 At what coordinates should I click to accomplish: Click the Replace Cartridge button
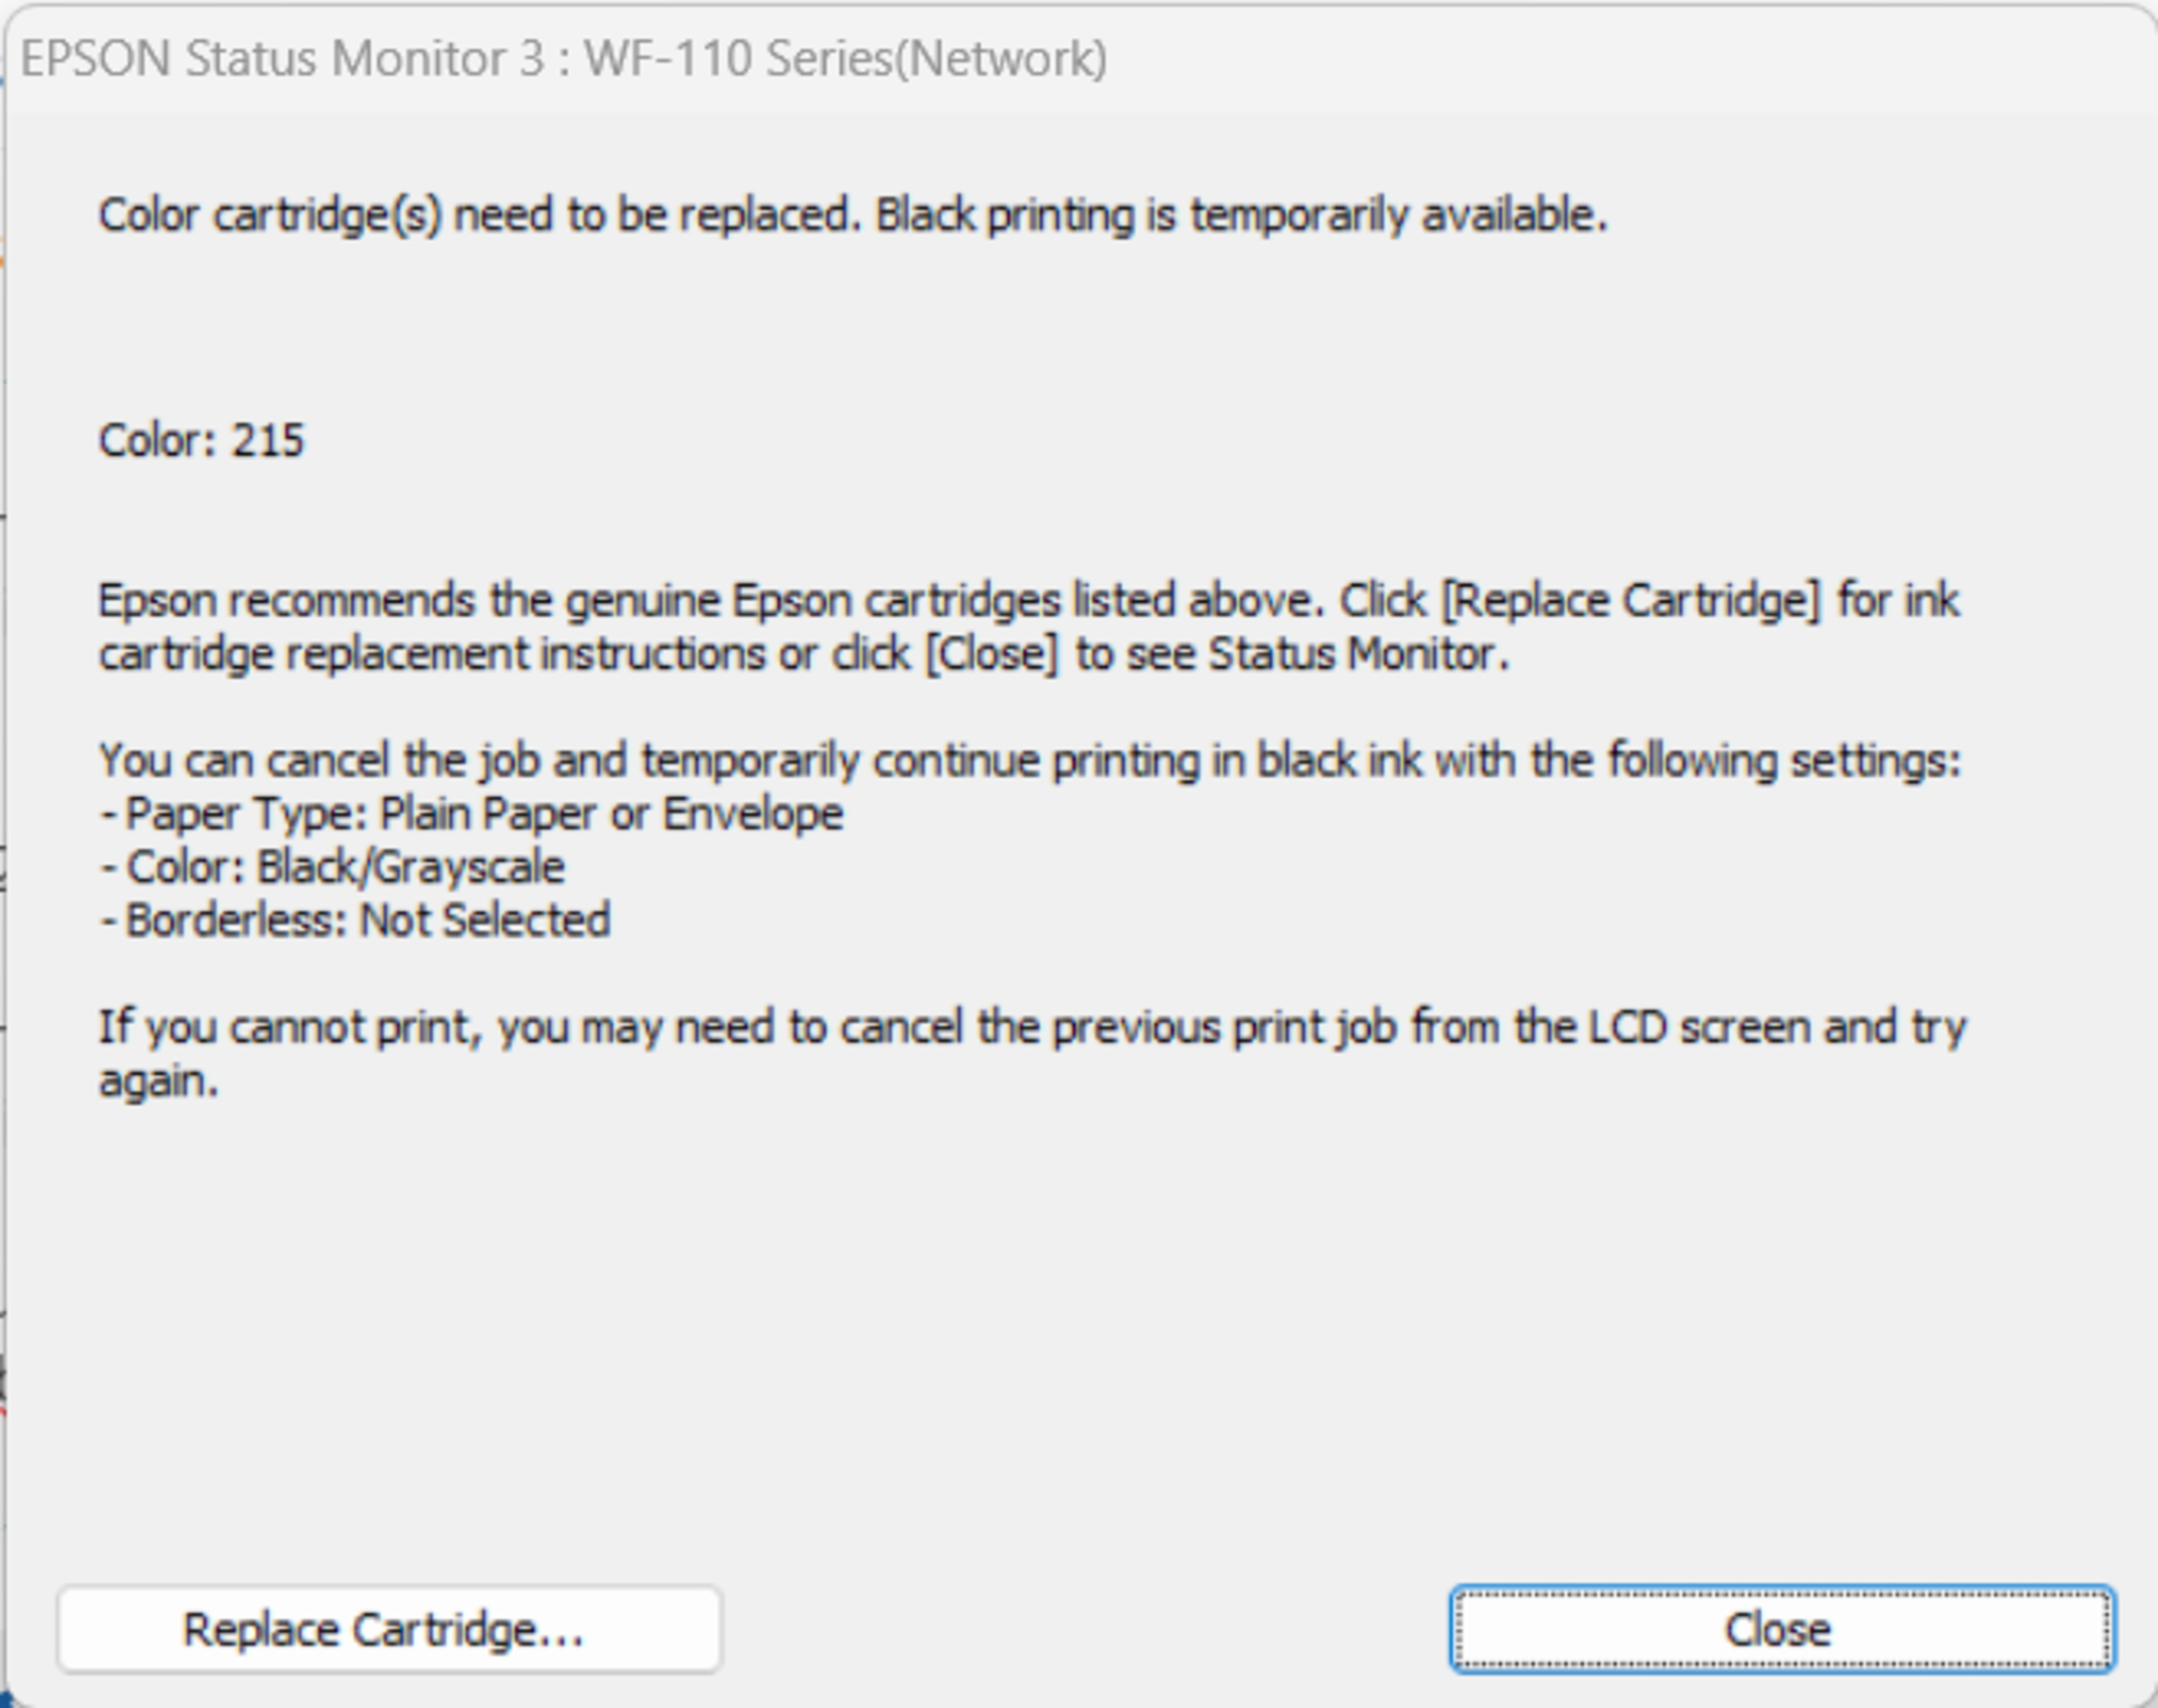coord(388,1629)
